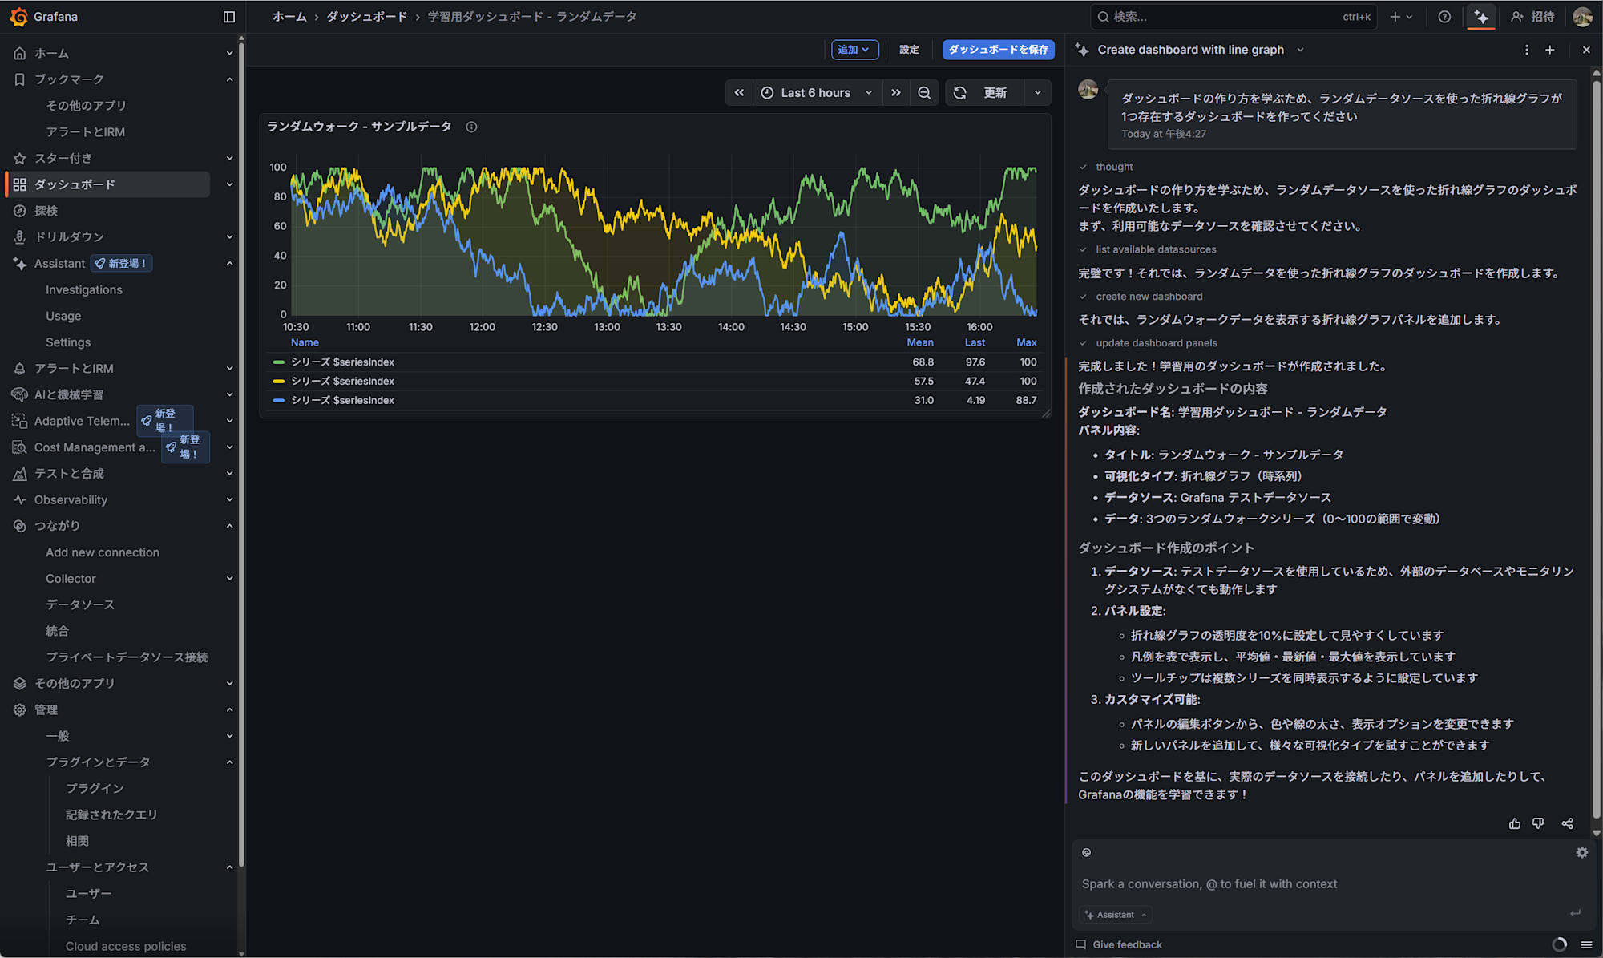Image resolution: width=1603 pixels, height=958 pixels.
Task: Toggle the Grafana Assistant sparkle icon
Action: [x=1480, y=17]
